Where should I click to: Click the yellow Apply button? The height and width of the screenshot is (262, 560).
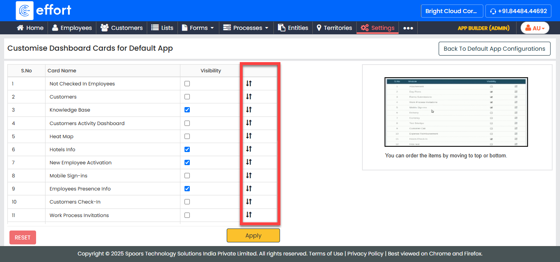(x=253, y=235)
